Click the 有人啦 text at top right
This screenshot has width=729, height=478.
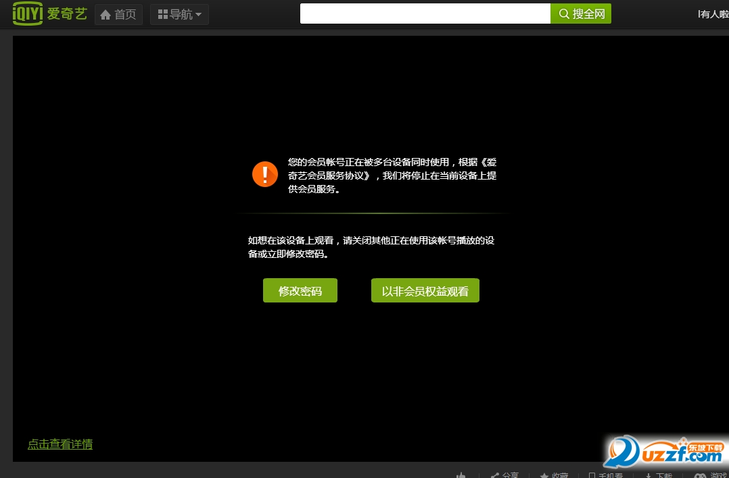(714, 14)
